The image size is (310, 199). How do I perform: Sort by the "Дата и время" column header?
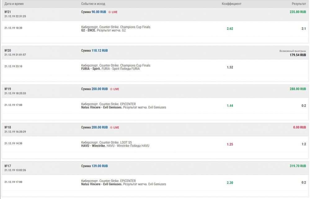pyautogui.click(x=14, y=4)
